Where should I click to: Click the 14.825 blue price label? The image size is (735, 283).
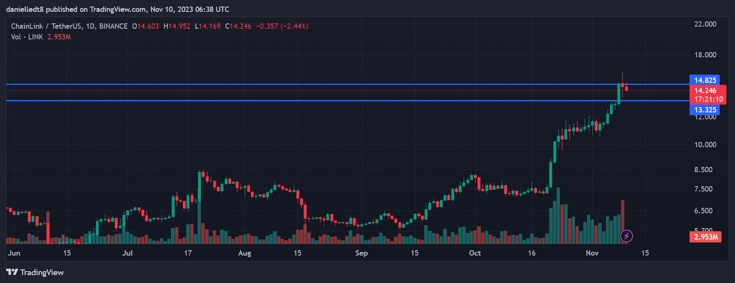click(705, 80)
